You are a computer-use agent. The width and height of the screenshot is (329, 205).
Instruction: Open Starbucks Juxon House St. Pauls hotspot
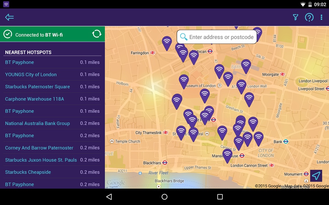(52, 160)
